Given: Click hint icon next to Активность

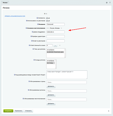Looking at the screenshot, I should tap(37, 18).
